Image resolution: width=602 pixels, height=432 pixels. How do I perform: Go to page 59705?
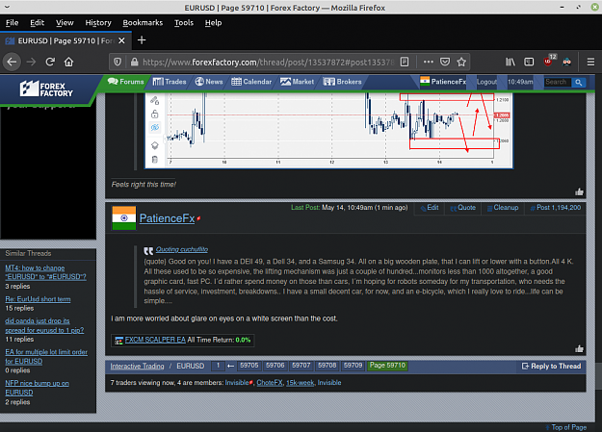(249, 366)
